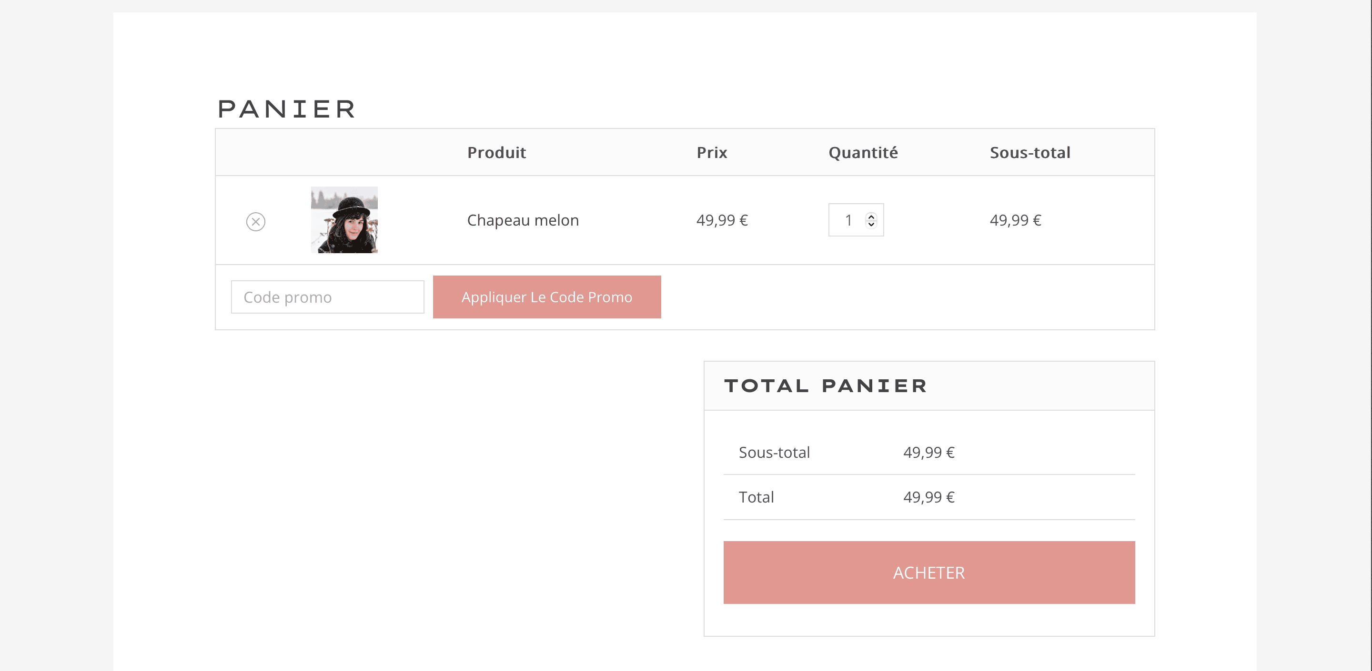Image resolution: width=1372 pixels, height=671 pixels.
Task: Remove Chapeau melon from the cart
Action: pos(256,221)
